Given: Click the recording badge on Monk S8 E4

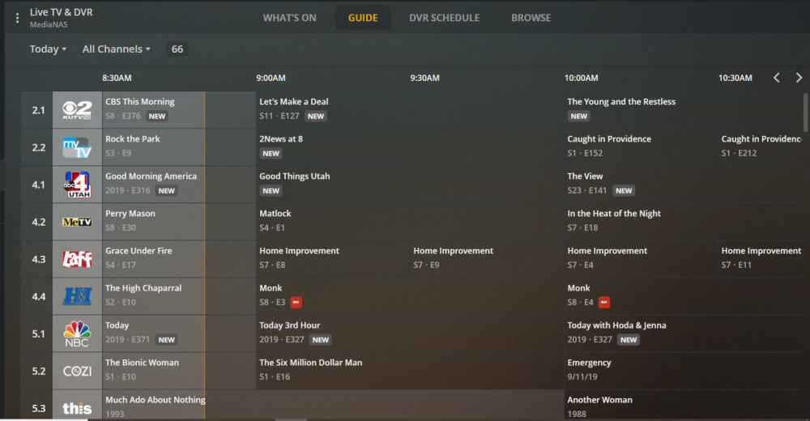Looking at the screenshot, I should (604, 302).
